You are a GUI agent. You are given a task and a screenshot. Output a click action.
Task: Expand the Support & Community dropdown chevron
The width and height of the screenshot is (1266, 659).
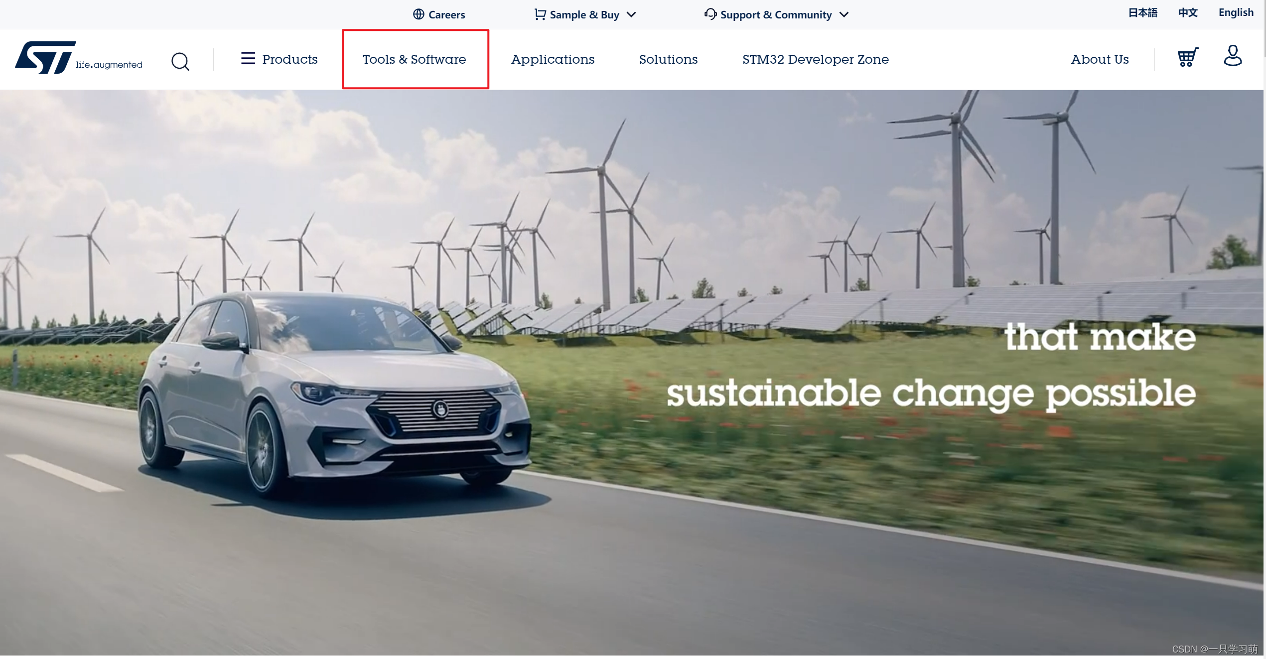click(844, 15)
